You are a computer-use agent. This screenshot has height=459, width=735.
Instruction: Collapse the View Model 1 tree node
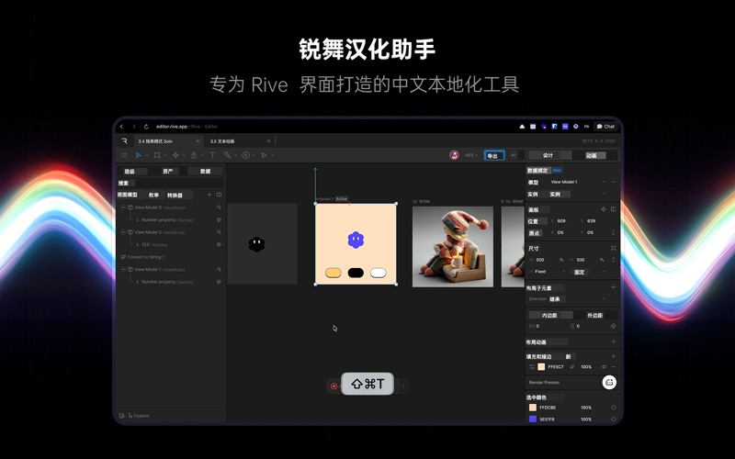pos(123,269)
